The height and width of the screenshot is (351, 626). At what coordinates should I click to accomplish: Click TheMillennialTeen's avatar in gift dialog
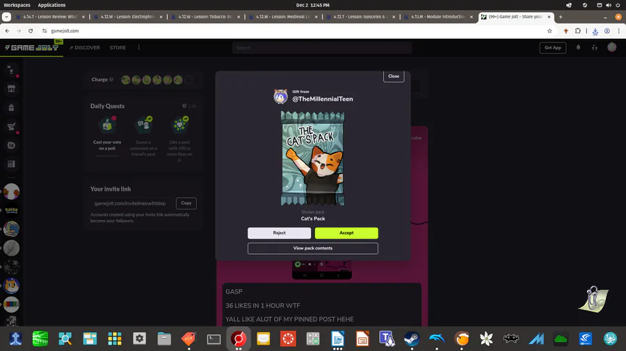pos(280,96)
